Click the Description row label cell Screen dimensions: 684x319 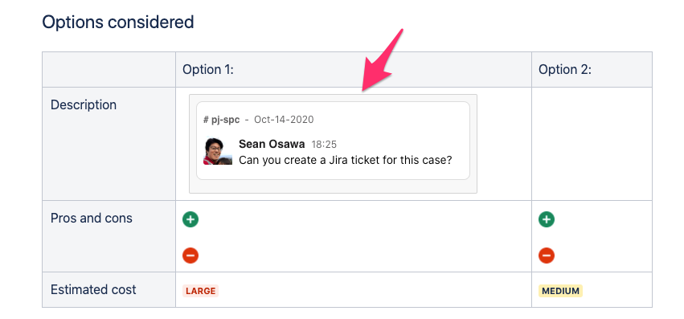[x=109, y=144]
